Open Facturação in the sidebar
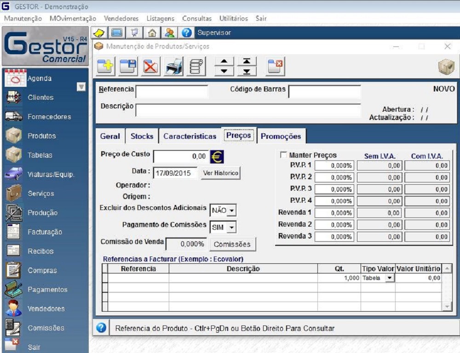The width and height of the screenshot is (460, 353). click(x=44, y=232)
